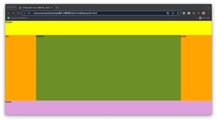Go back to the previous page

[x=8, y=13]
